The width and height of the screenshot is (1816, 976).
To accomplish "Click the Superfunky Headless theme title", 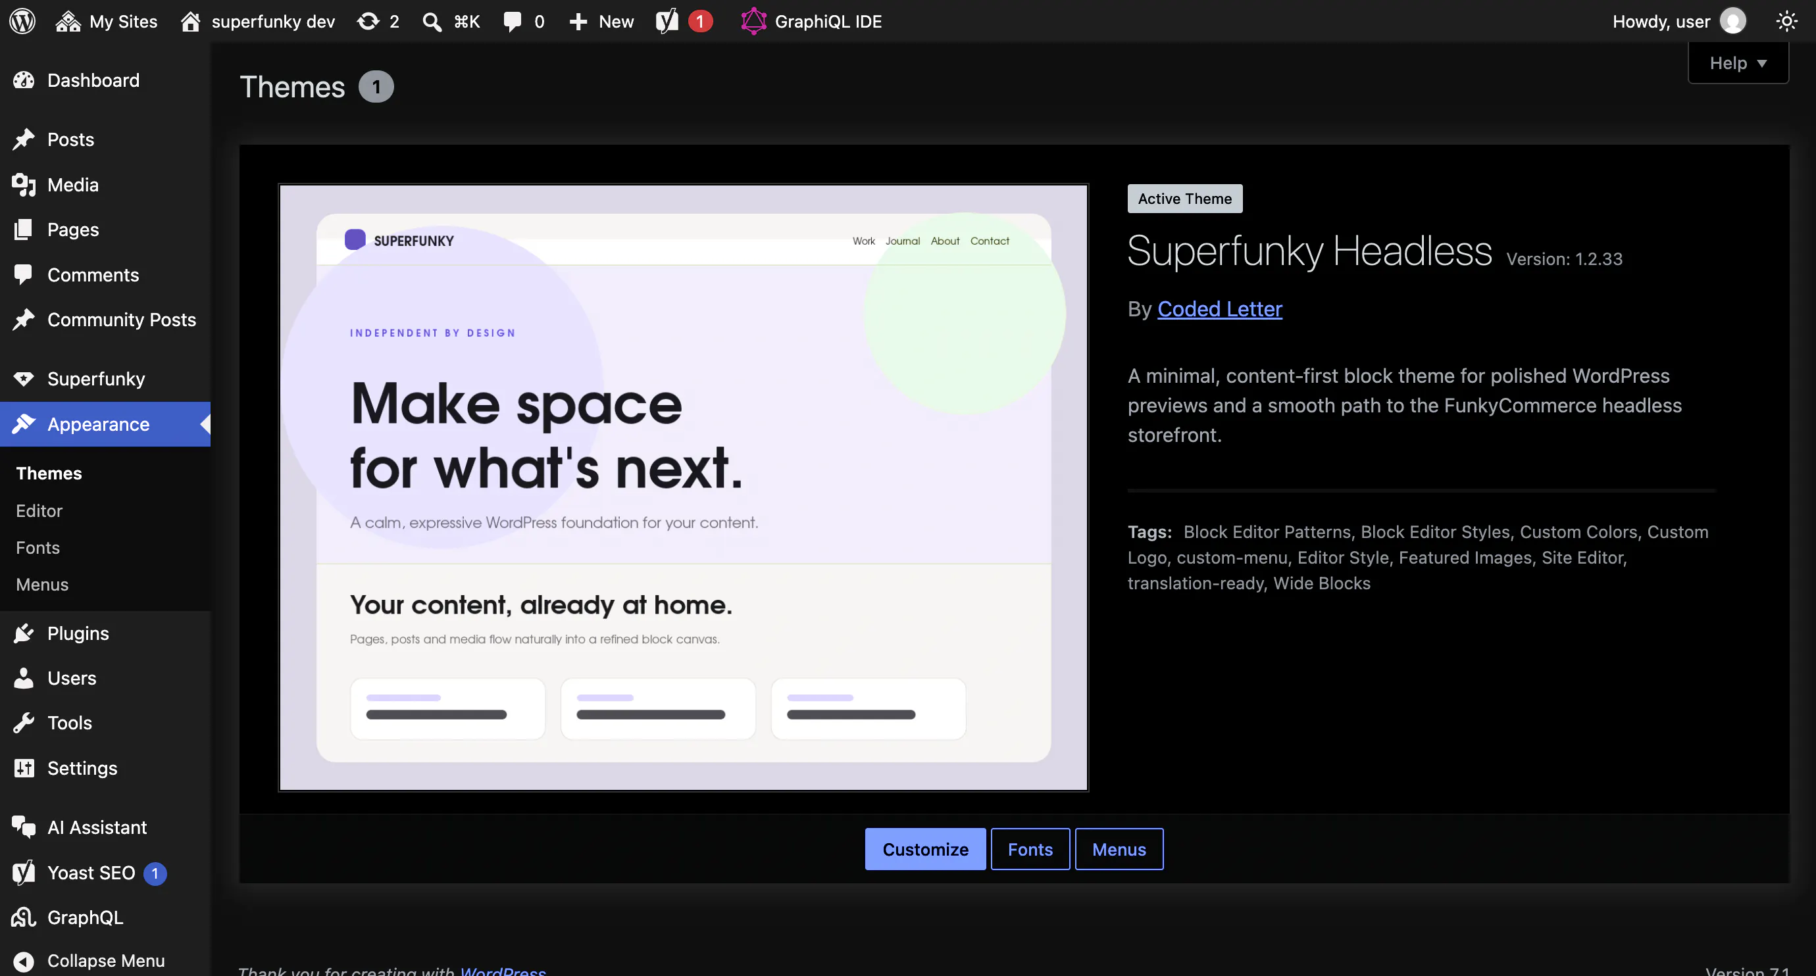I will 1309,251.
